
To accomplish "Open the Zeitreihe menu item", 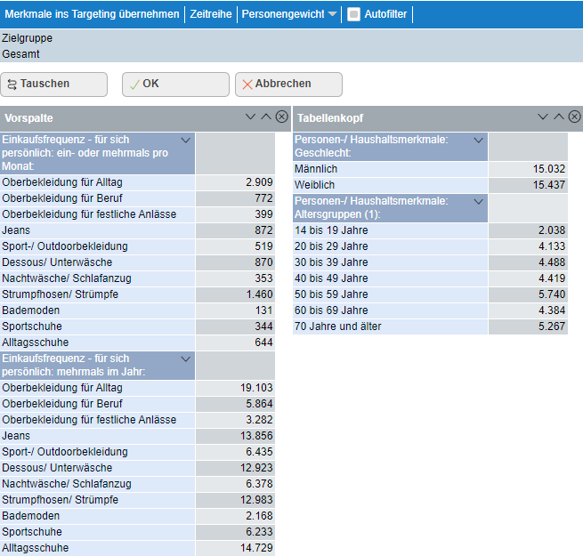I will pos(210,14).
